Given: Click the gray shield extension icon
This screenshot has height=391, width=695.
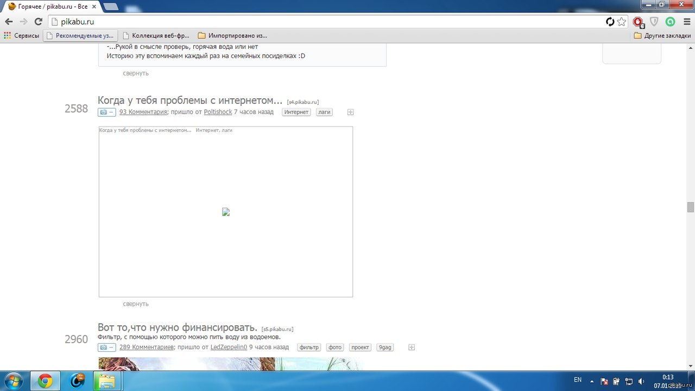Looking at the screenshot, I should pyautogui.click(x=654, y=22).
